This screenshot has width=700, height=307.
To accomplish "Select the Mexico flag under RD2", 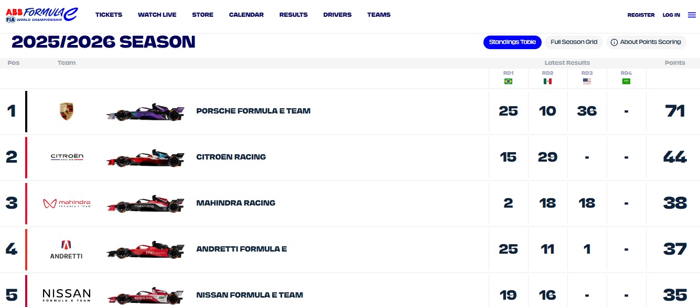I will 547,81.
